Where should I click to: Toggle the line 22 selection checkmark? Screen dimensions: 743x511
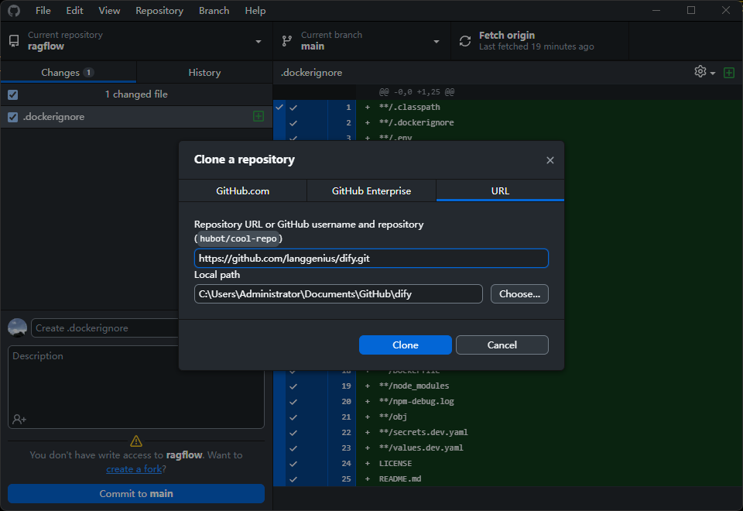point(293,433)
